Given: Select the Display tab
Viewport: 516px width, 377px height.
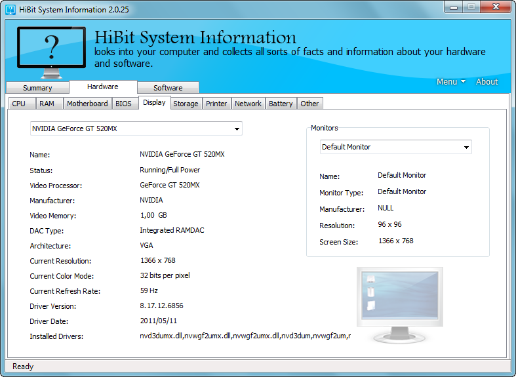Looking at the screenshot, I should 154,102.
